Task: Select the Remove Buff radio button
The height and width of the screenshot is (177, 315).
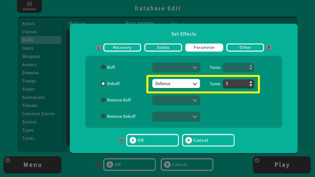Action: pyautogui.click(x=103, y=100)
